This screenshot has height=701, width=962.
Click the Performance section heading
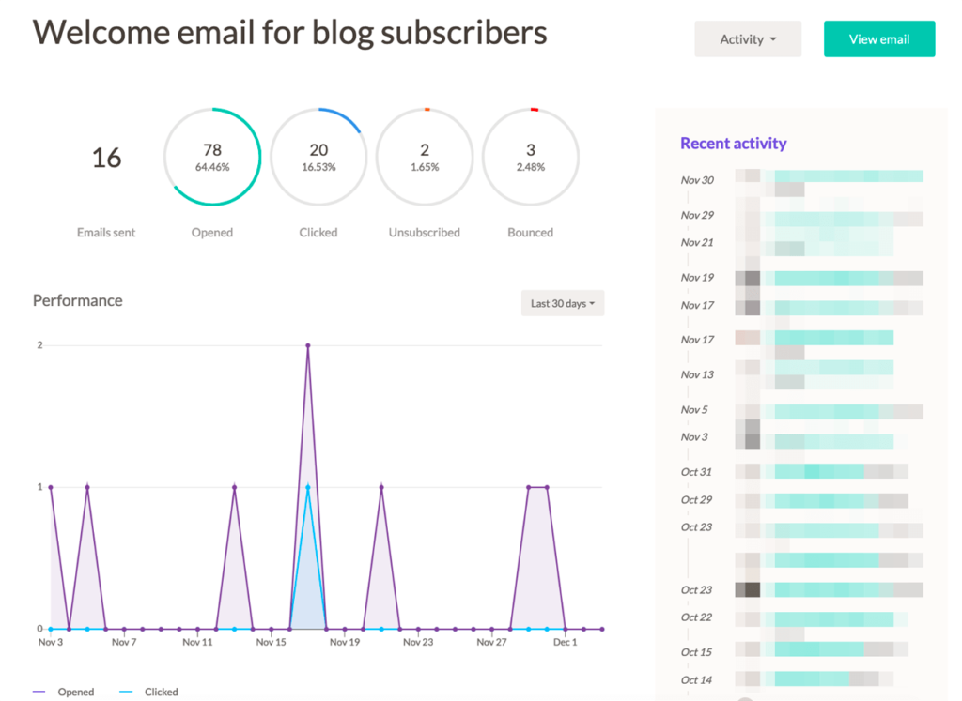(77, 301)
